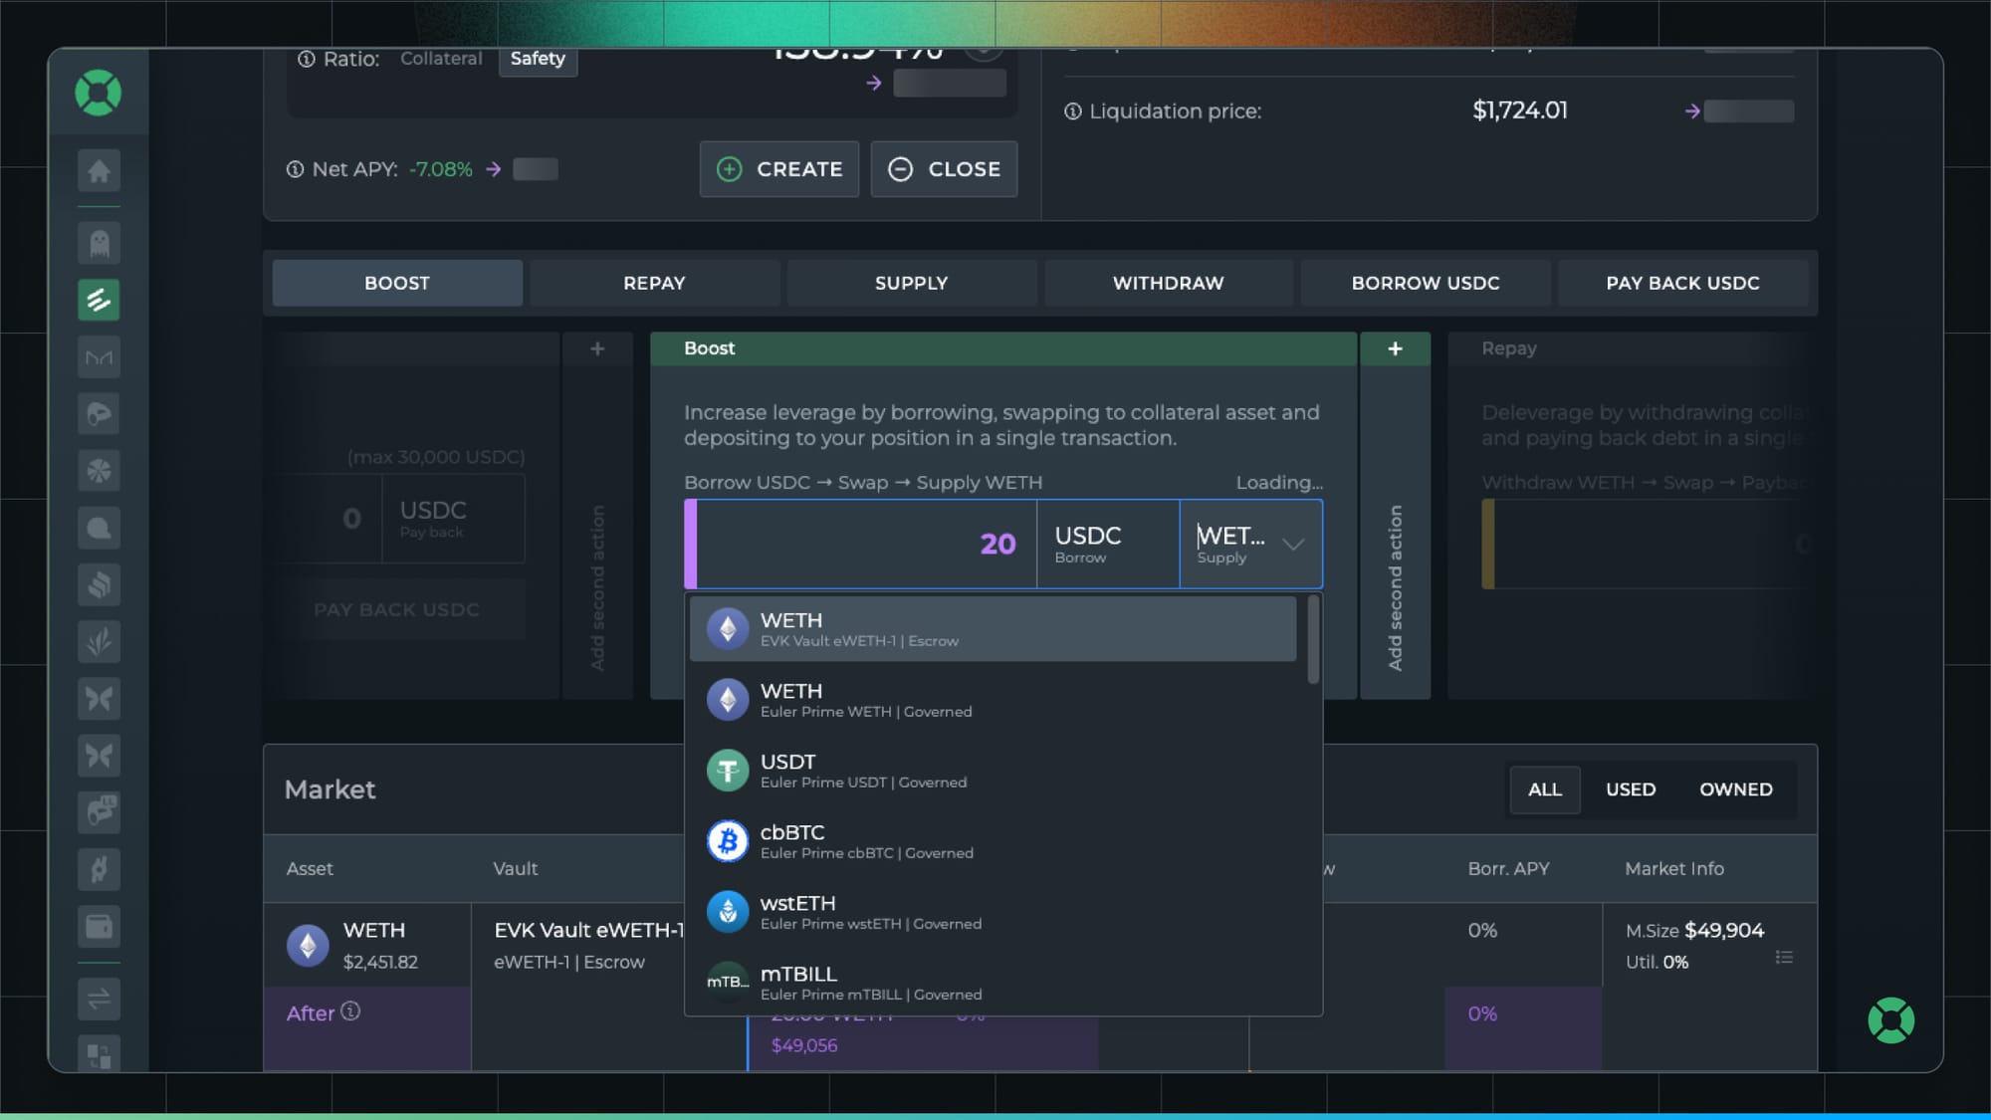The width and height of the screenshot is (1991, 1120).
Task: Switch Ratio display to Collateral
Action: (x=441, y=58)
